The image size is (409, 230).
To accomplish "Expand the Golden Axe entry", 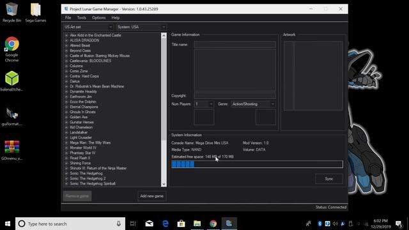I will 66,117.
